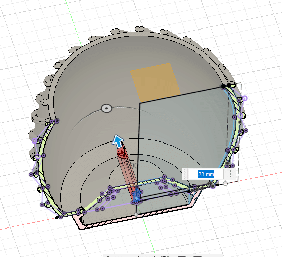Grab the dotted grip handle left of distance field
Screen dimensions: 282x257
(185, 174)
